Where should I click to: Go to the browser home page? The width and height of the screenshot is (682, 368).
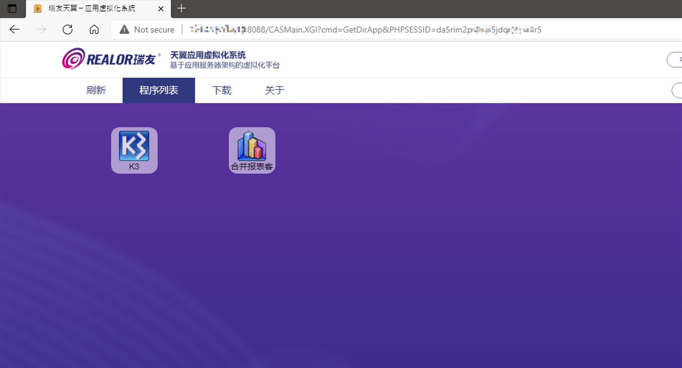94,30
